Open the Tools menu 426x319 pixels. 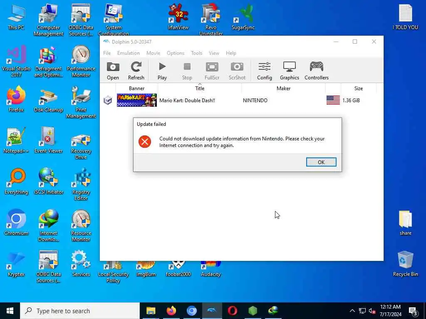[x=196, y=53]
